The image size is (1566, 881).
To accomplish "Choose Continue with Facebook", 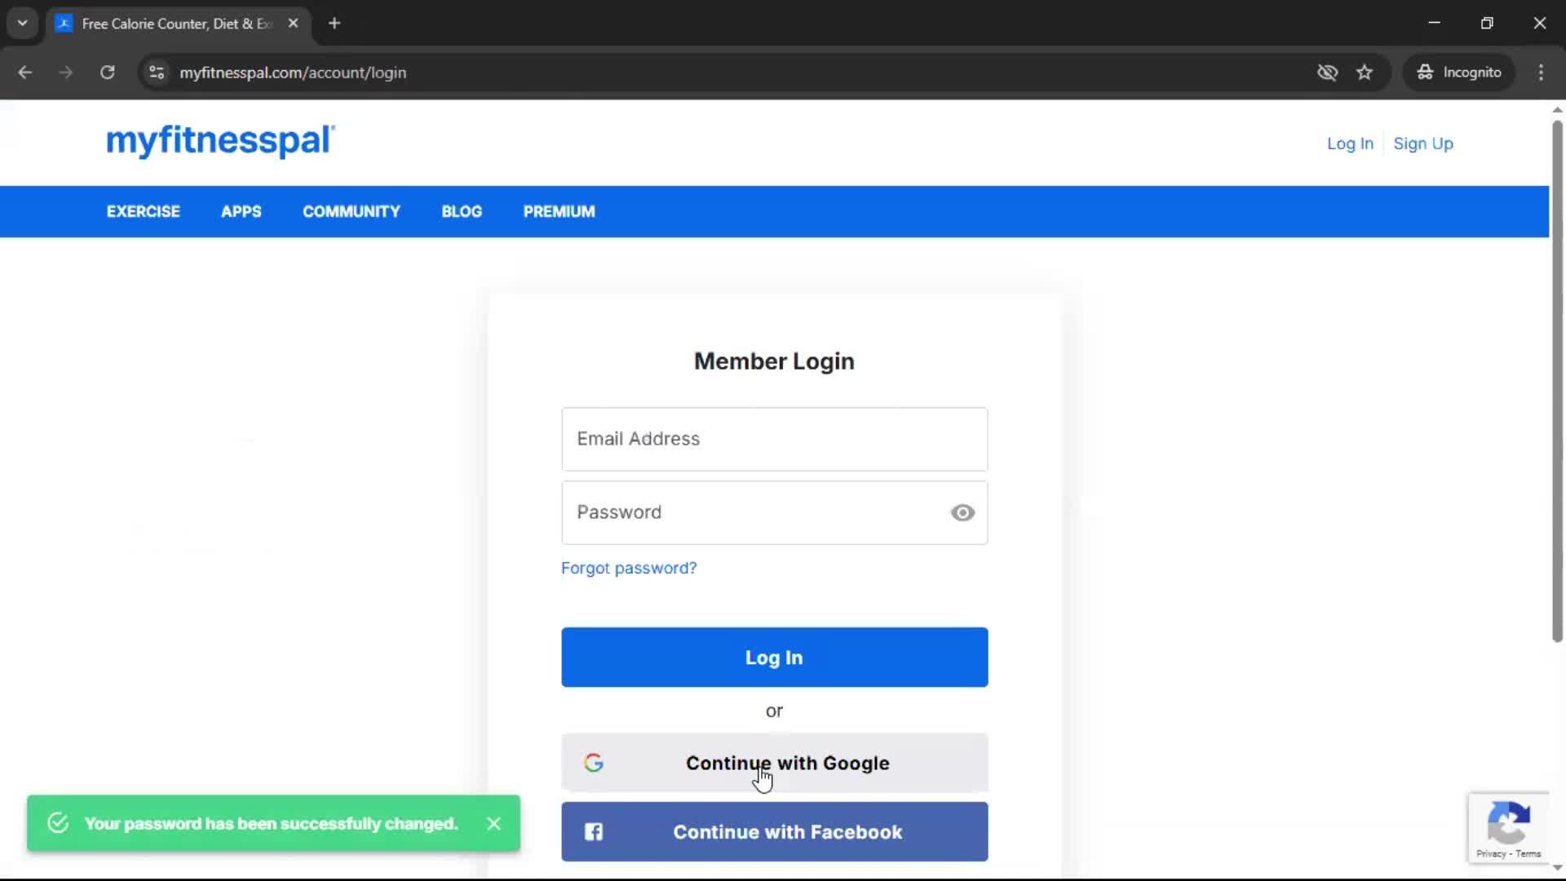I will (774, 832).
